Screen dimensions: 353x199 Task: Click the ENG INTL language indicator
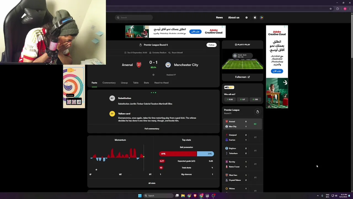coord(327,196)
